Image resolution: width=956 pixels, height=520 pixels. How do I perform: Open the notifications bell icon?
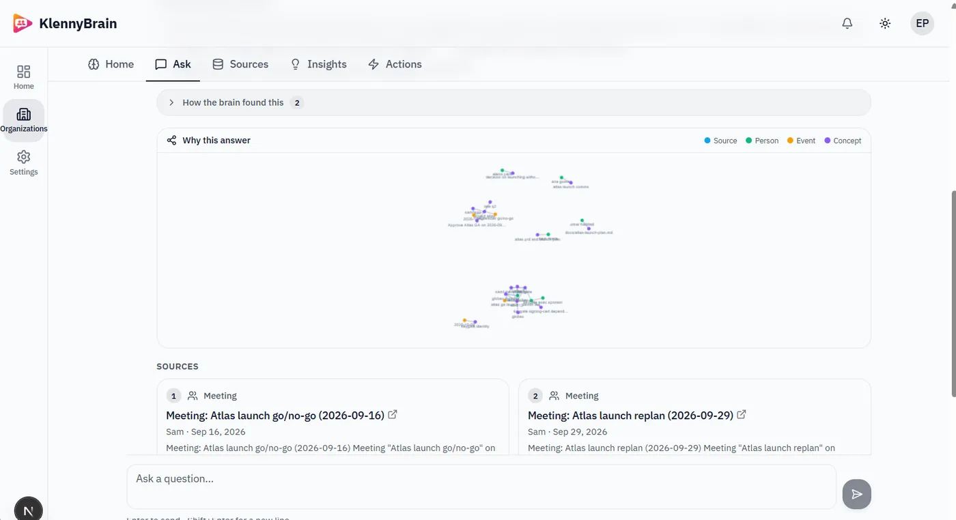[847, 23]
